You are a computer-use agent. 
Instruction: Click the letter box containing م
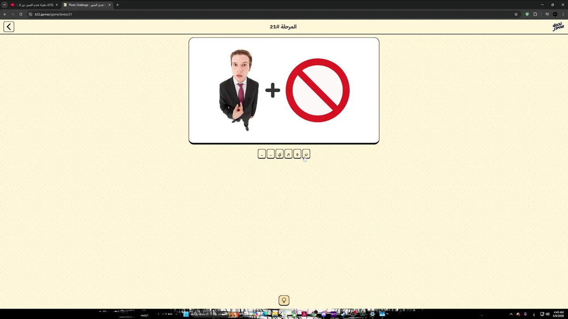288,154
